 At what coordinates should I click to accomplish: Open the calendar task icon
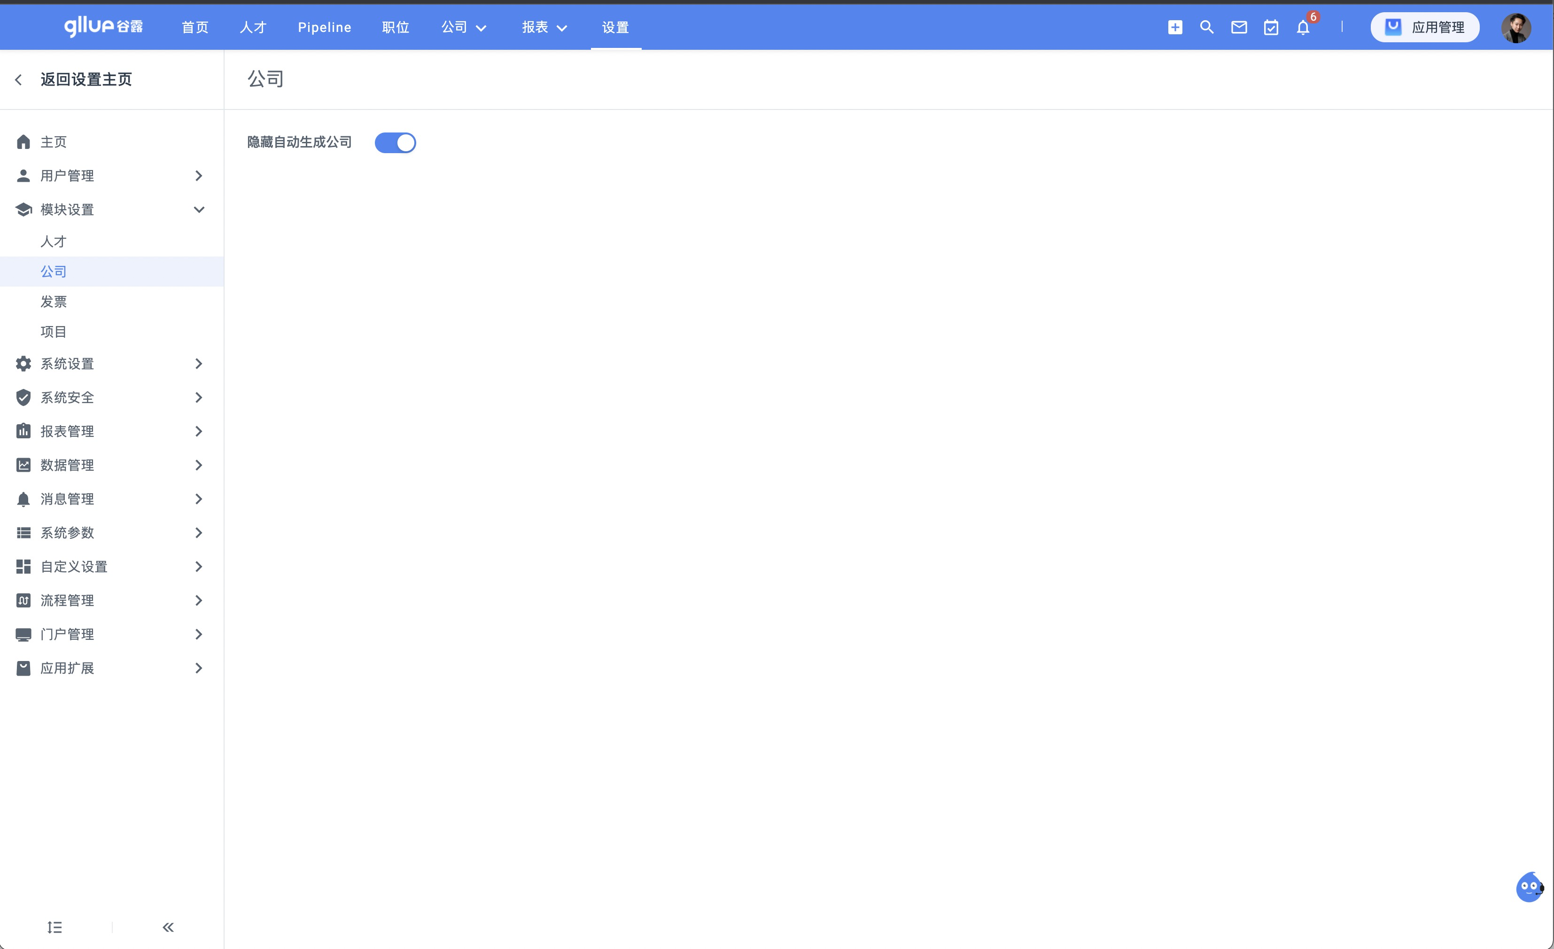click(x=1271, y=27)
